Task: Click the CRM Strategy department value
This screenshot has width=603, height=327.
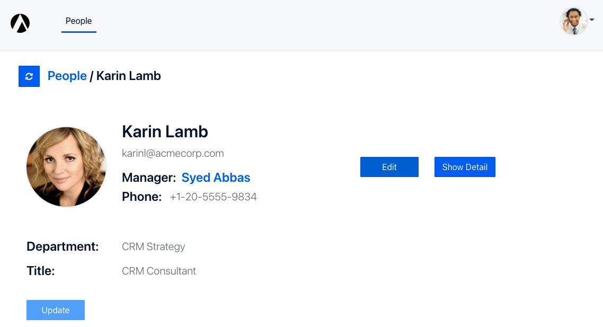Action: point(153,246)
